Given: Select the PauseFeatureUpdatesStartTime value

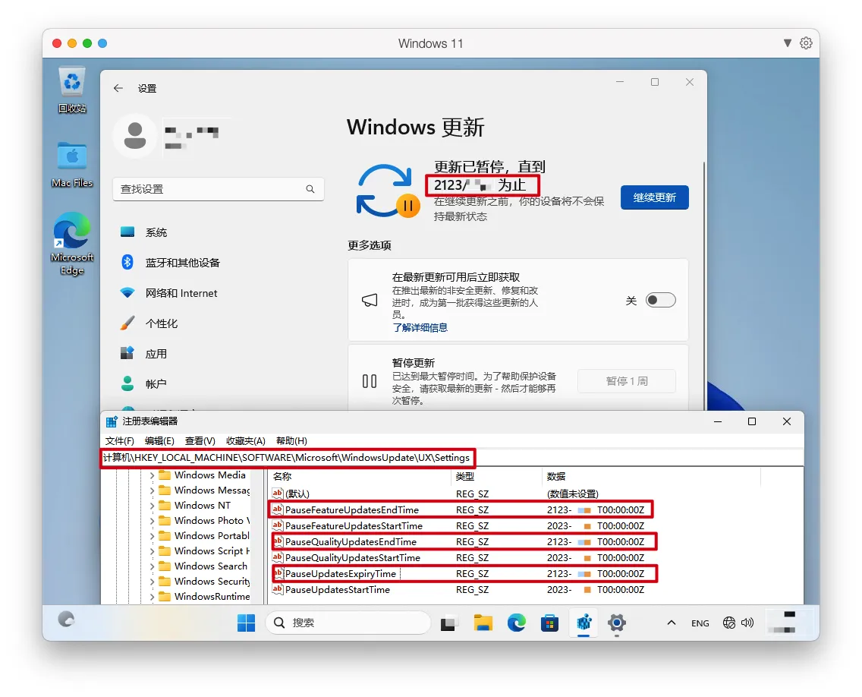Looking at the screenshot, I should [x=354, y=526].
